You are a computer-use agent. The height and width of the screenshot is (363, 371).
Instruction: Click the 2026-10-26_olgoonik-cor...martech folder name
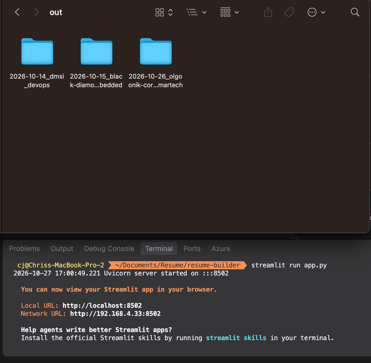pyautogui.click(x=156, y=81)
